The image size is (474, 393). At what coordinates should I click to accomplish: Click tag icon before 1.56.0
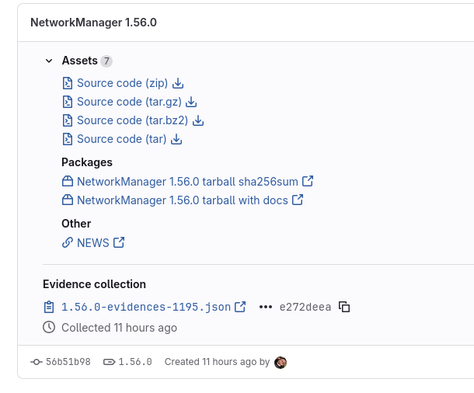pos(109,362)
